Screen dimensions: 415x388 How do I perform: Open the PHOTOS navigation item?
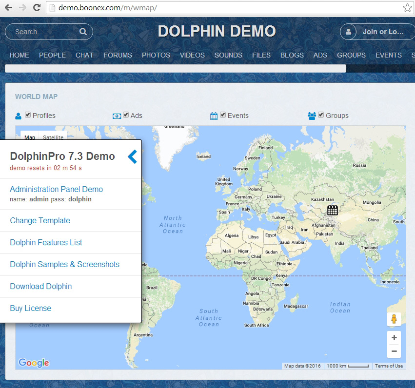click(x=156, y=55)
